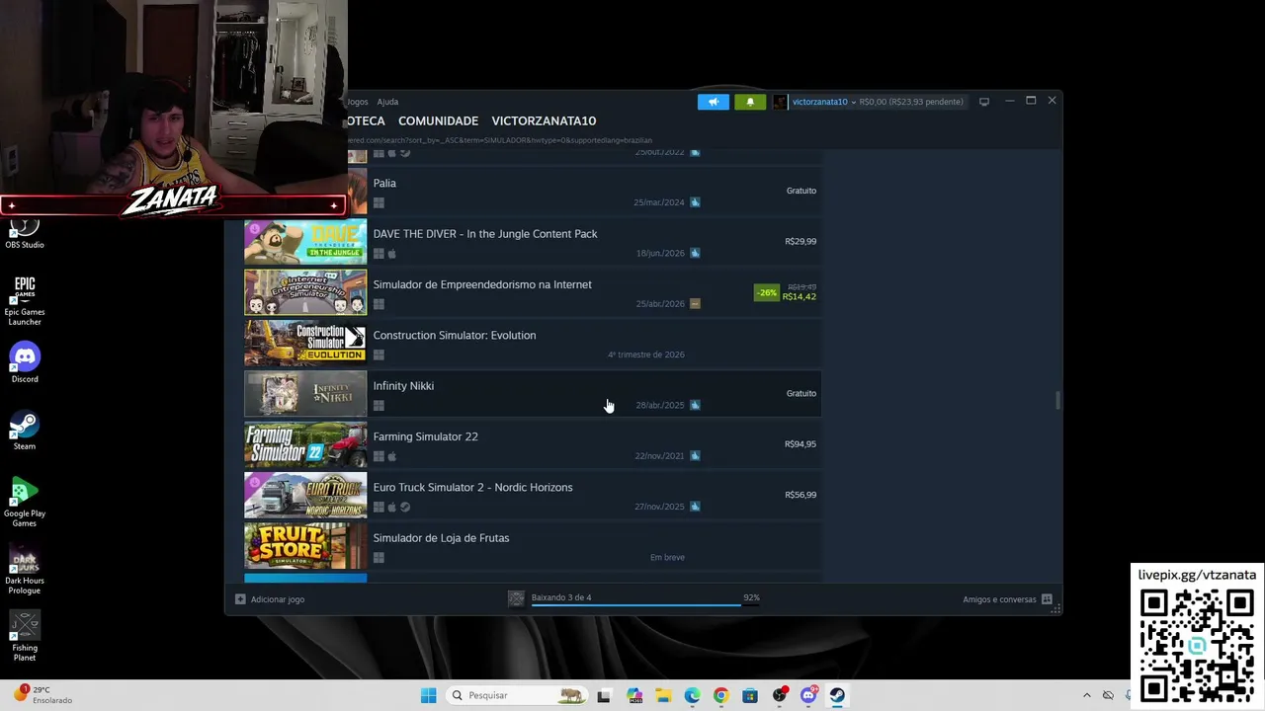Click the Apple platform icon under DAVE THE DIVER
Screen dimensions: 1265x711
[392, 254]
